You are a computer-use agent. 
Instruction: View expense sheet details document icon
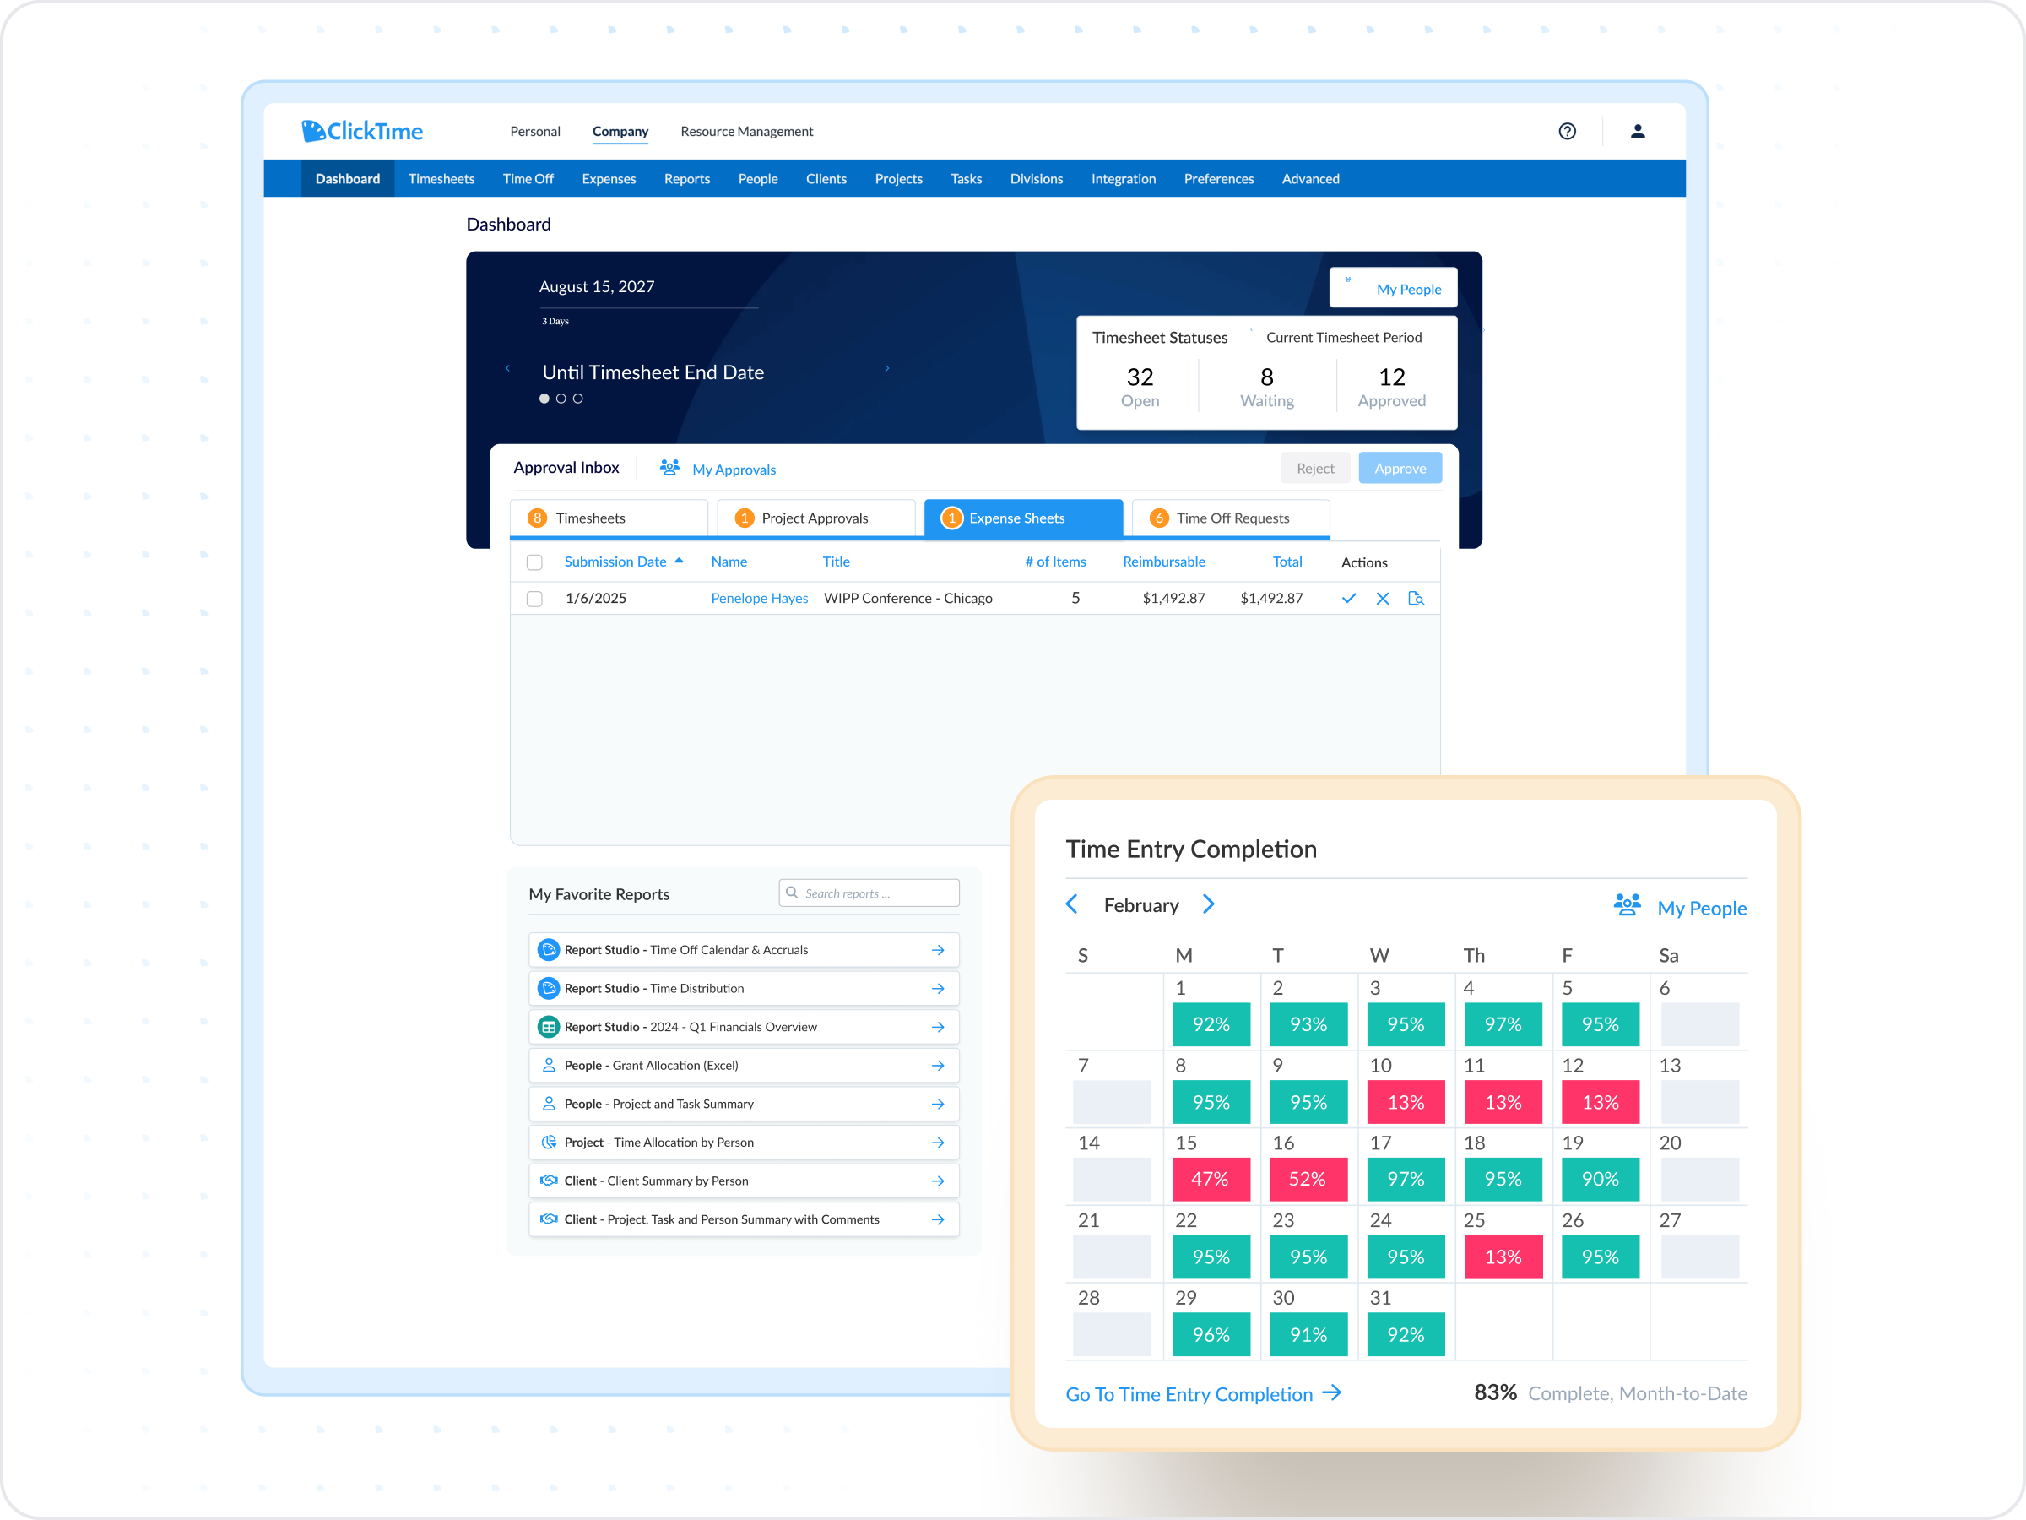pos(1416,598)
